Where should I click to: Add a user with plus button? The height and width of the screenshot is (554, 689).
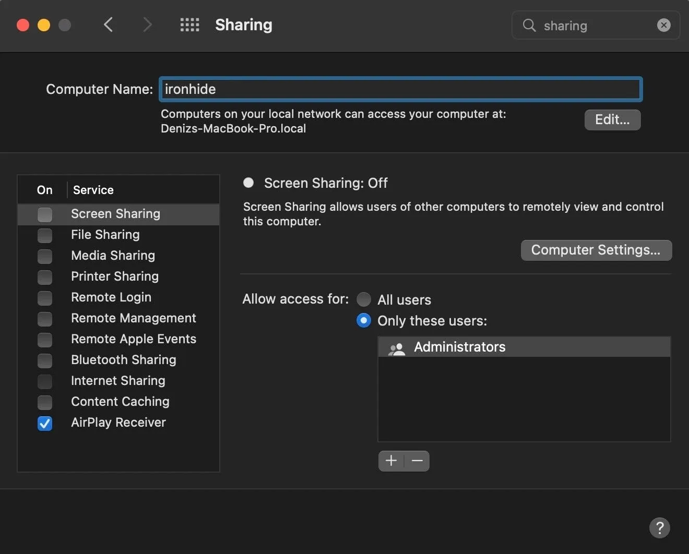[x=391, y=461]
